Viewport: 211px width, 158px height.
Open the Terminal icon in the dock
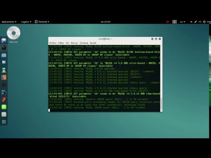click(4, 48)
